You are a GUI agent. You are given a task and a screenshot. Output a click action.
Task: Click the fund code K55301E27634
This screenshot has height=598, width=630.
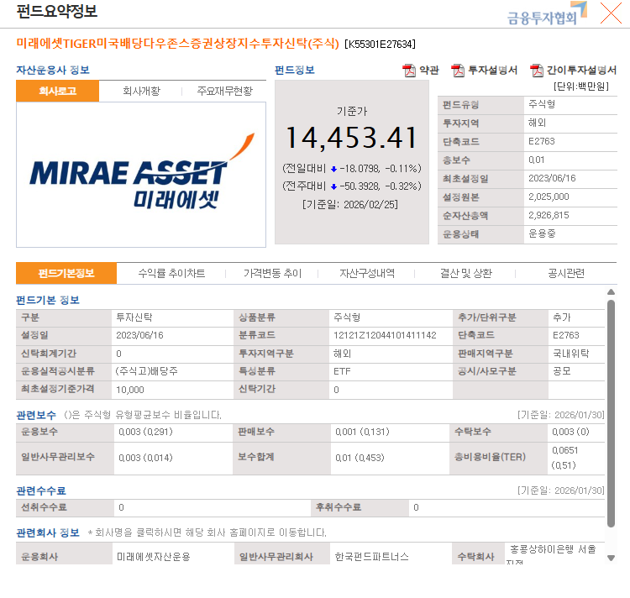(x=380, y=45)
